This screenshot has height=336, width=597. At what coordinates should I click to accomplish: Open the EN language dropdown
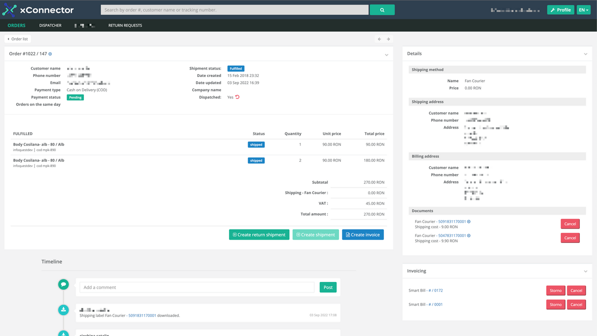pos(583,10)
